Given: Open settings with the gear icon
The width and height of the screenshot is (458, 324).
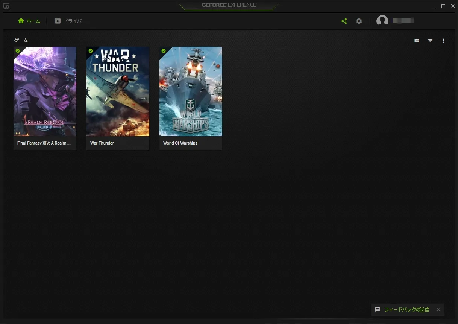Looking at the screenshot, I should point(359,21).
